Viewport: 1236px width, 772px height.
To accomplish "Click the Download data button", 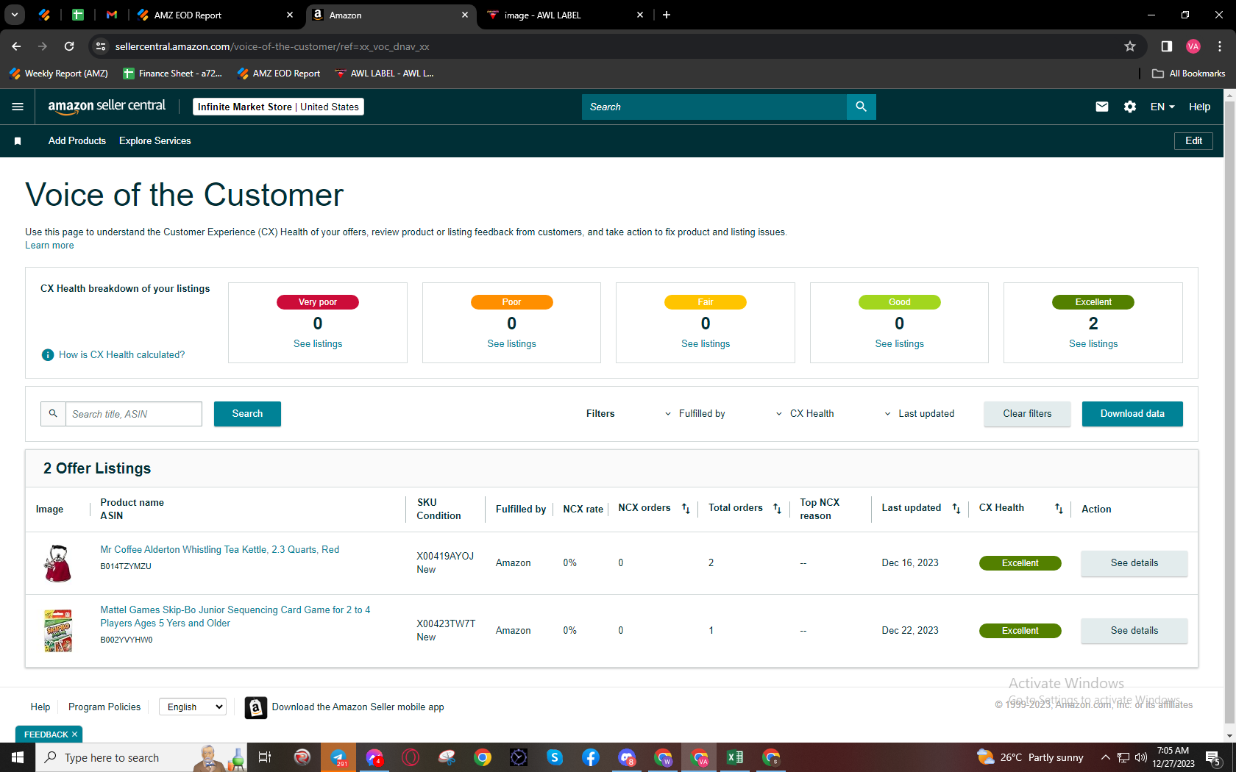I will [x=1132, y=414].
